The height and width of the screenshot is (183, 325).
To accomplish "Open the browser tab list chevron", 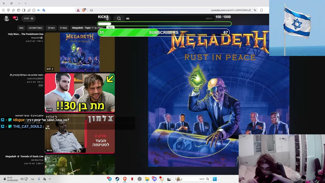I will 25,3.
